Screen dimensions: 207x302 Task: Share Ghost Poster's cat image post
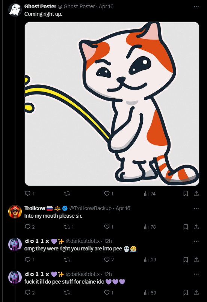(x=196, y=194)
